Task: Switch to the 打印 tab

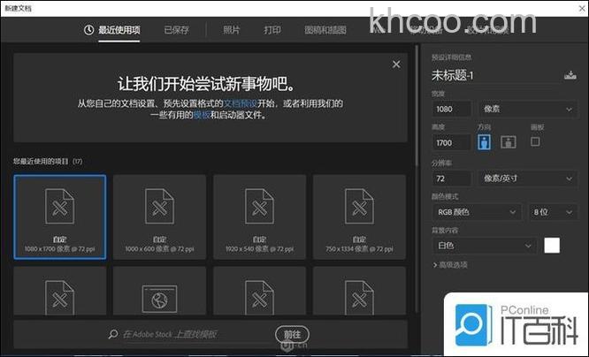Action: (272, 30)
